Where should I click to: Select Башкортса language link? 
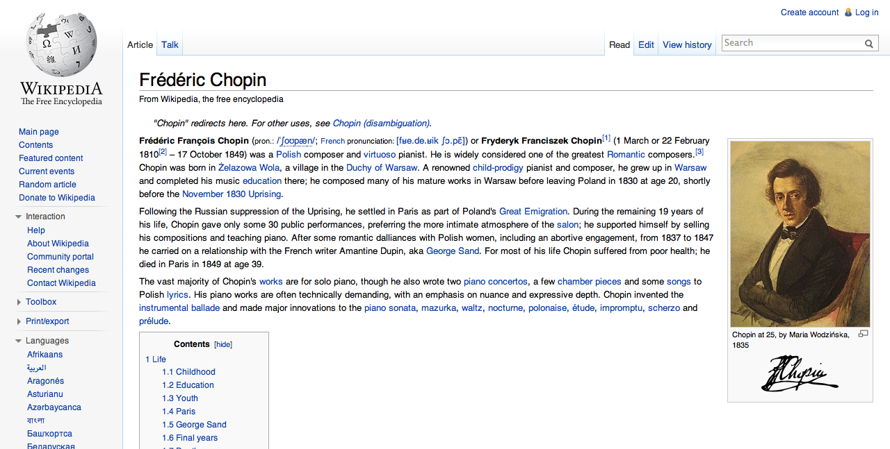point(49,434)
